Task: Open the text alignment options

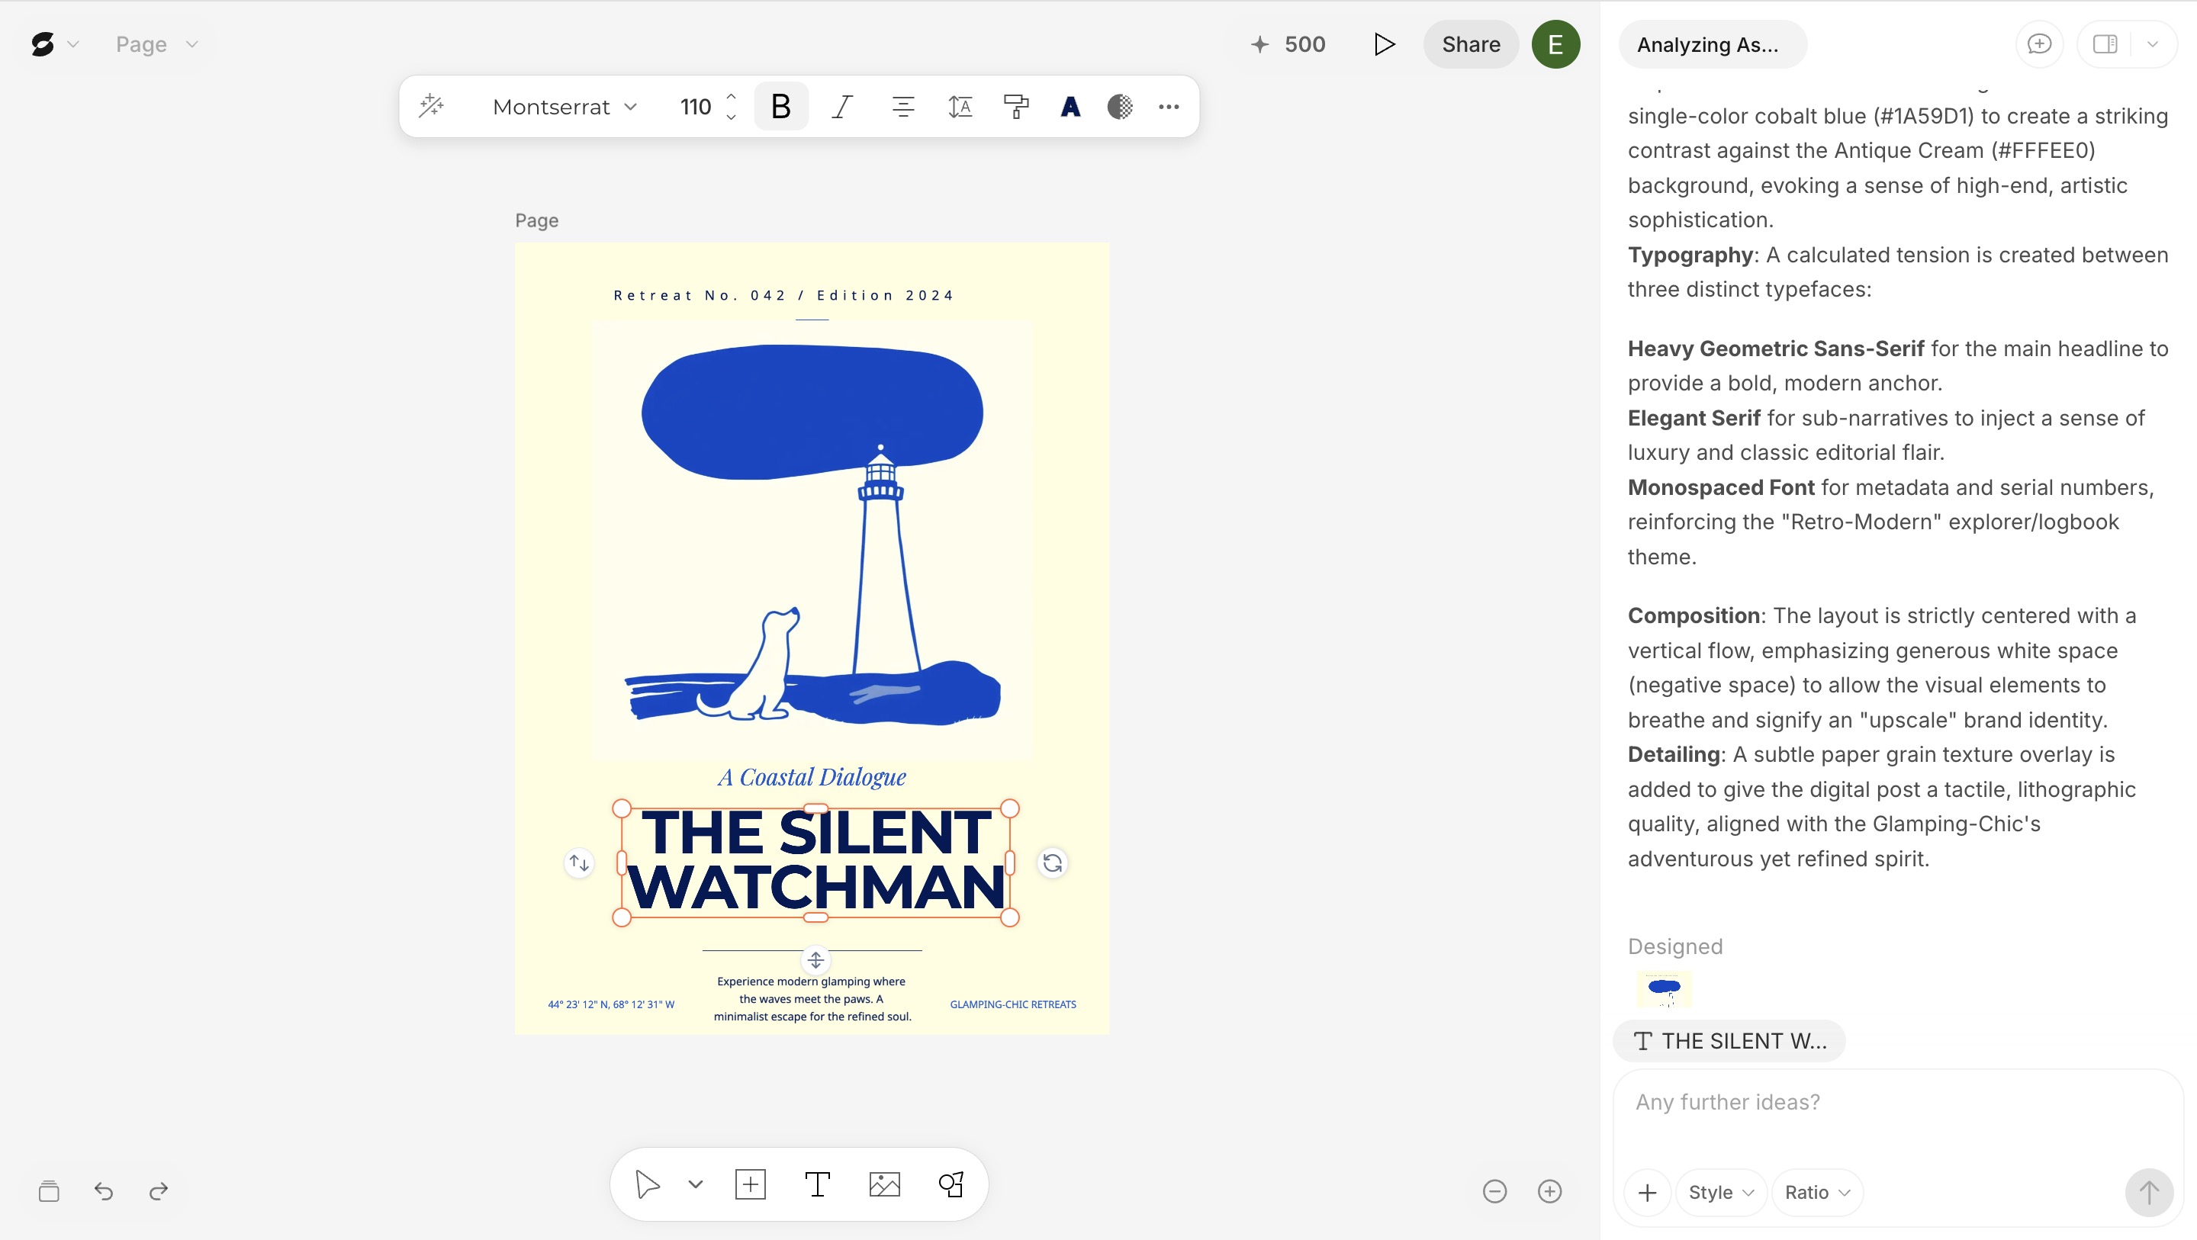Action: click(902, 107)
